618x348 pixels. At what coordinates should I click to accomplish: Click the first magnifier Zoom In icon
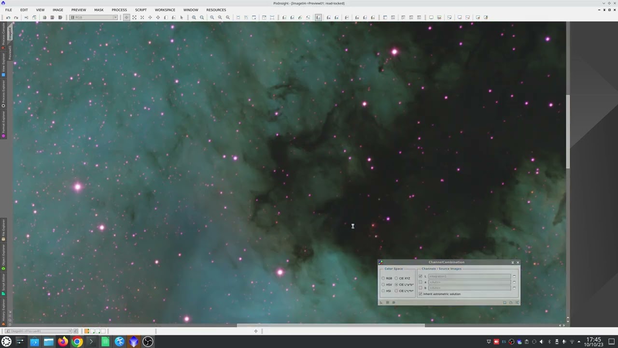(x=194, y=17)
